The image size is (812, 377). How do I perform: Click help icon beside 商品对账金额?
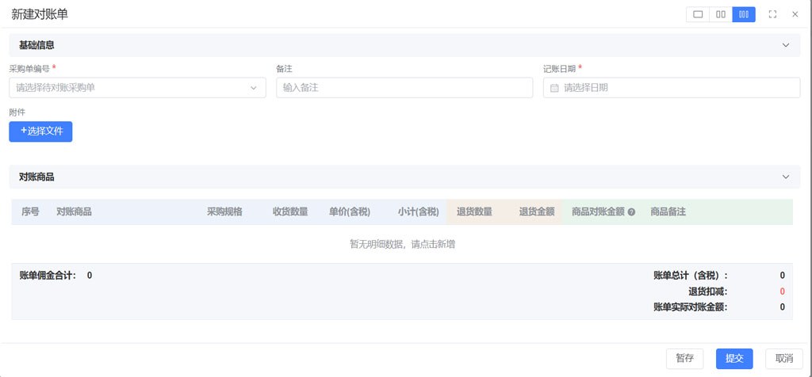pos(631,212)
